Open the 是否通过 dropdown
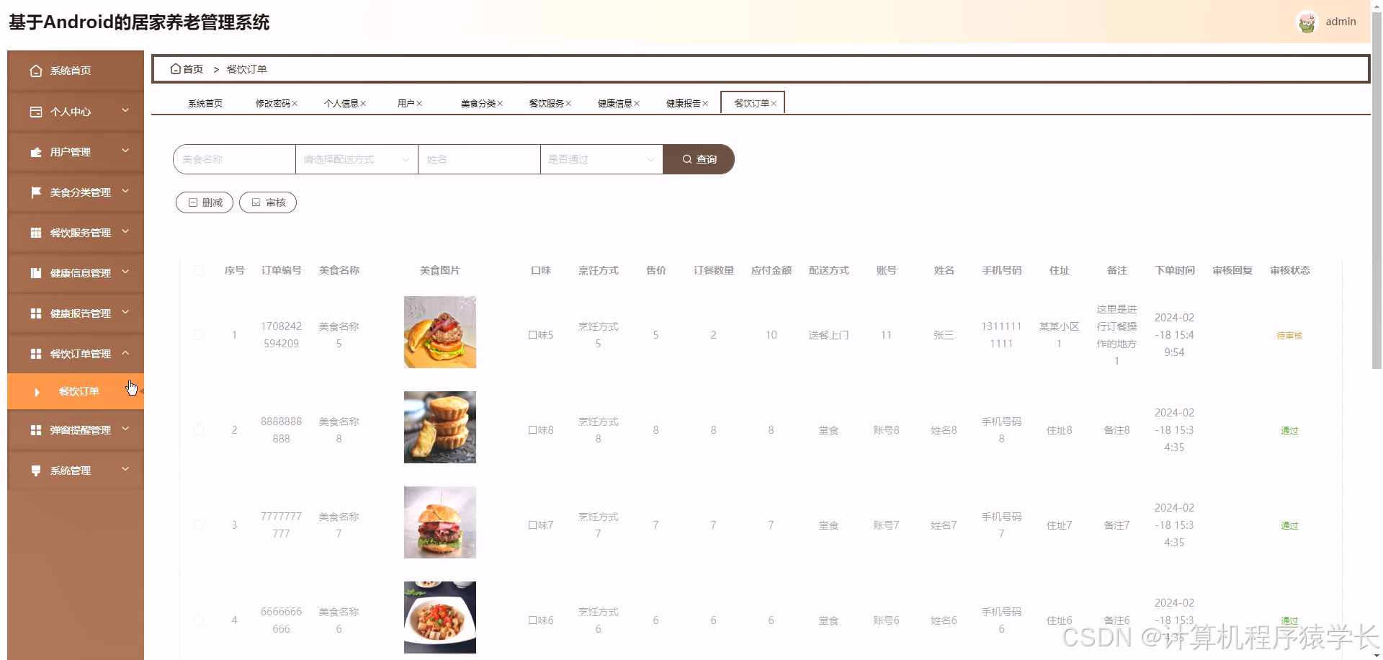Screen dimensions: 1383x660 click(601, 159)
